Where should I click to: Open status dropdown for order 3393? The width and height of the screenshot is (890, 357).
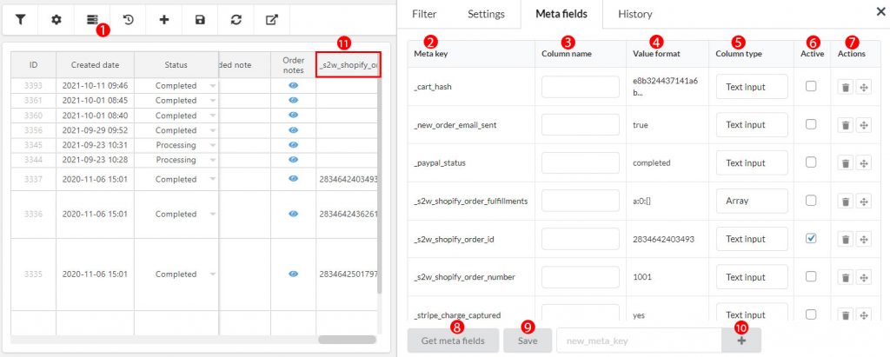coord(213,86)
